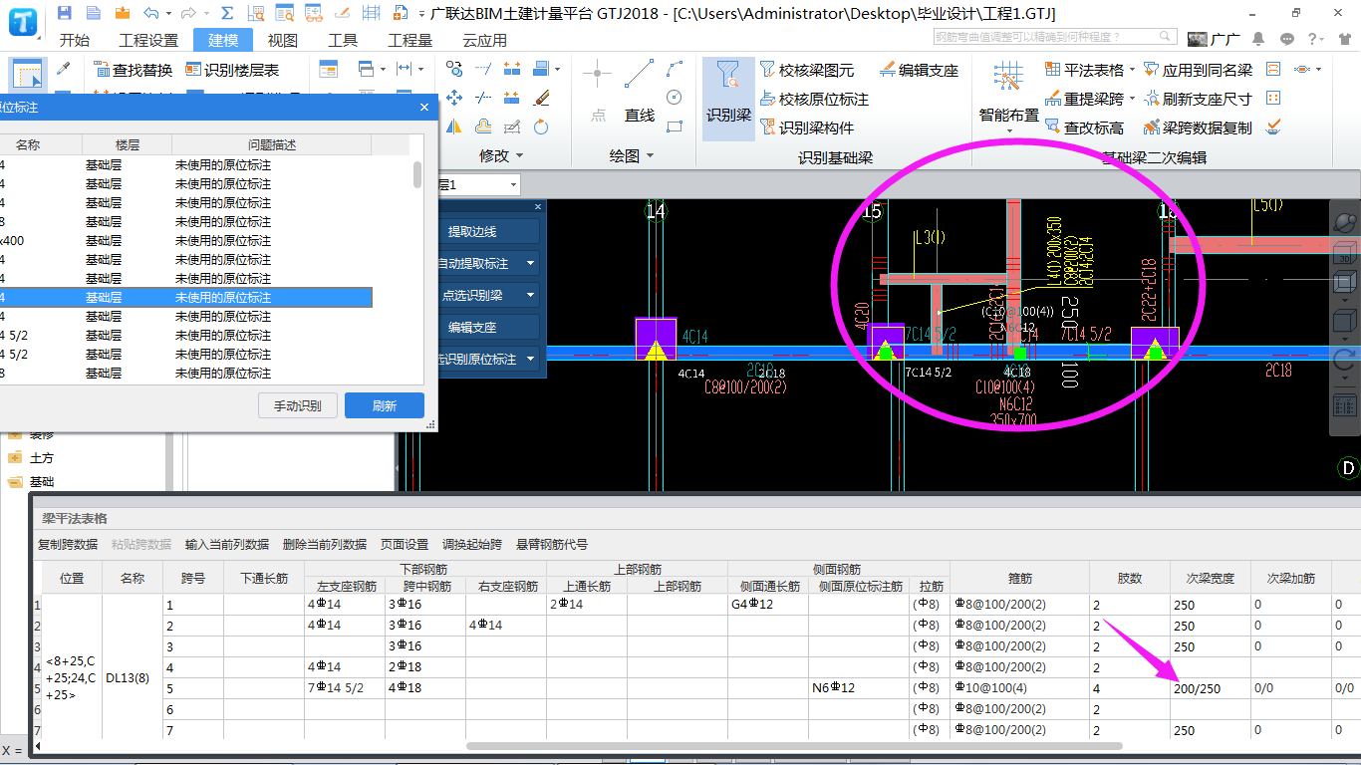
Task: Click 识别梁构件 identify beam component
Action: [x=807, y=127]
